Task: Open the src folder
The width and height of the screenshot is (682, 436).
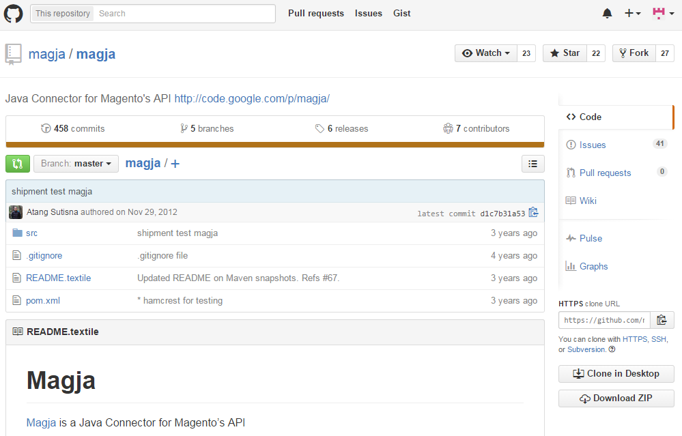Action: pyautogui.click(x=32, y=233)
